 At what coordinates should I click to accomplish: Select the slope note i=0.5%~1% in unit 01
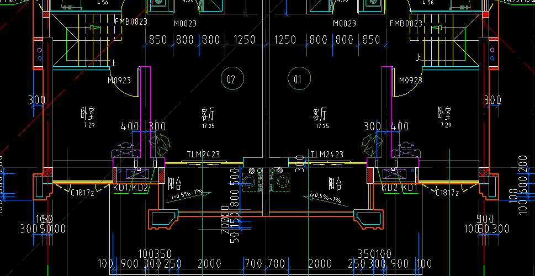point(326,198)
